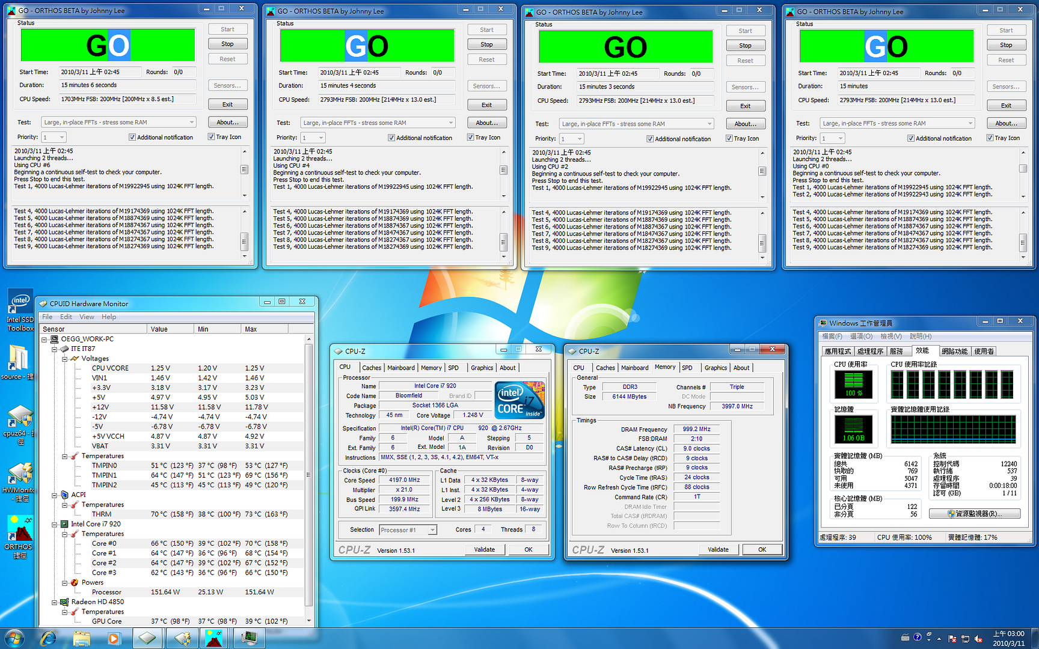Switch to SPD tab in right CPU-Z

tap(687, 368)
